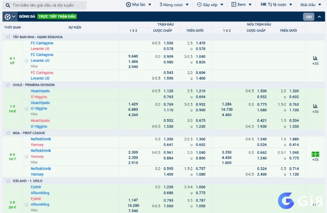327x213 pixels.
Task: Click the 1-0 1H 8' score indicator
Action: [x=12, y=109]
